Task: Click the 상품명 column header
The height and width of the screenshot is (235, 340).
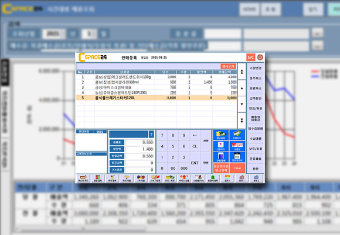Action: tap(125, 72)
